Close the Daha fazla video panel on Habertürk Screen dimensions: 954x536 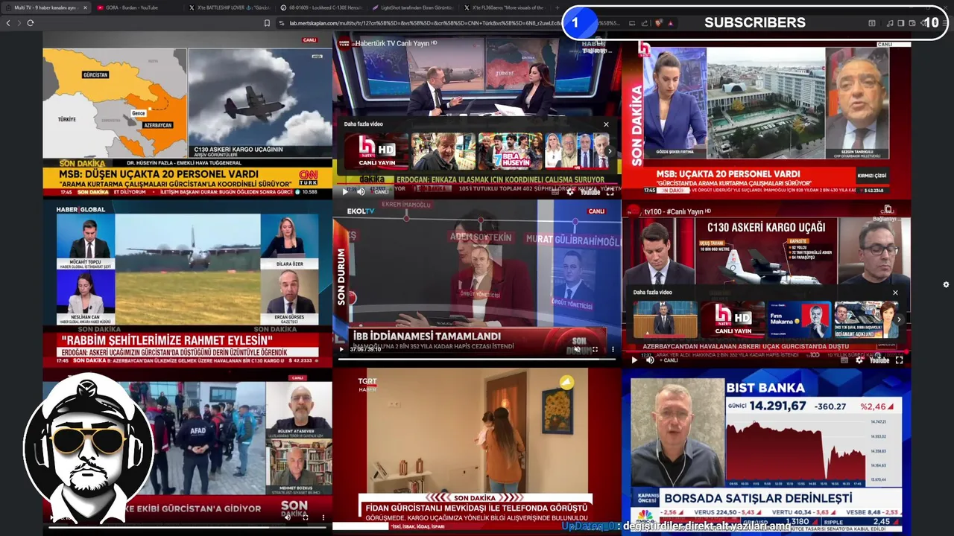(x=606, y=124)
